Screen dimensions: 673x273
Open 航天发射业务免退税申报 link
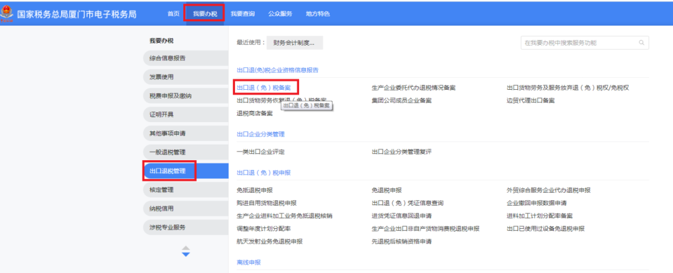[270, 242]
